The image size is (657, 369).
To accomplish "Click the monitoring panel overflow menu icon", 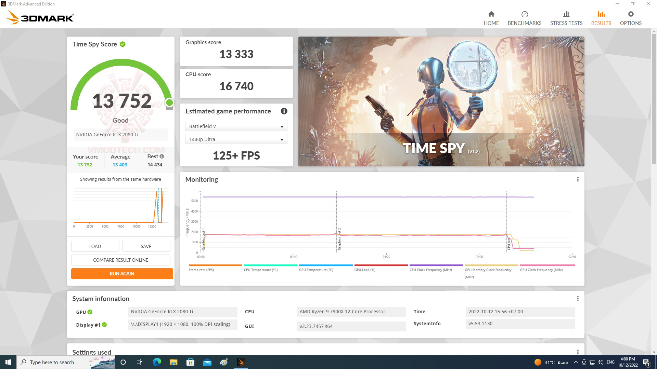I will 578,179.
